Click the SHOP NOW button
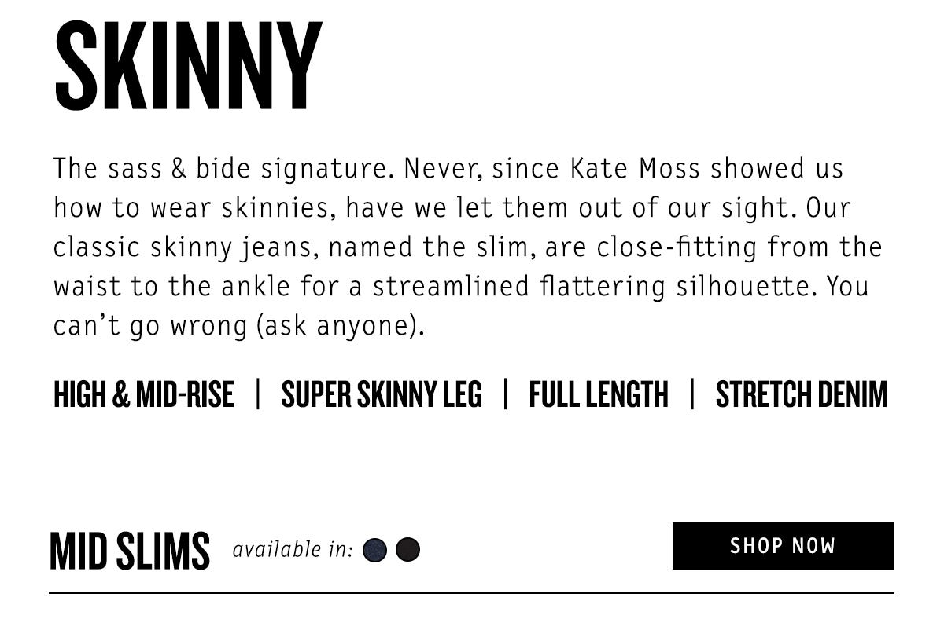Viewport: 944px width, 641px height. coord(783,546)
